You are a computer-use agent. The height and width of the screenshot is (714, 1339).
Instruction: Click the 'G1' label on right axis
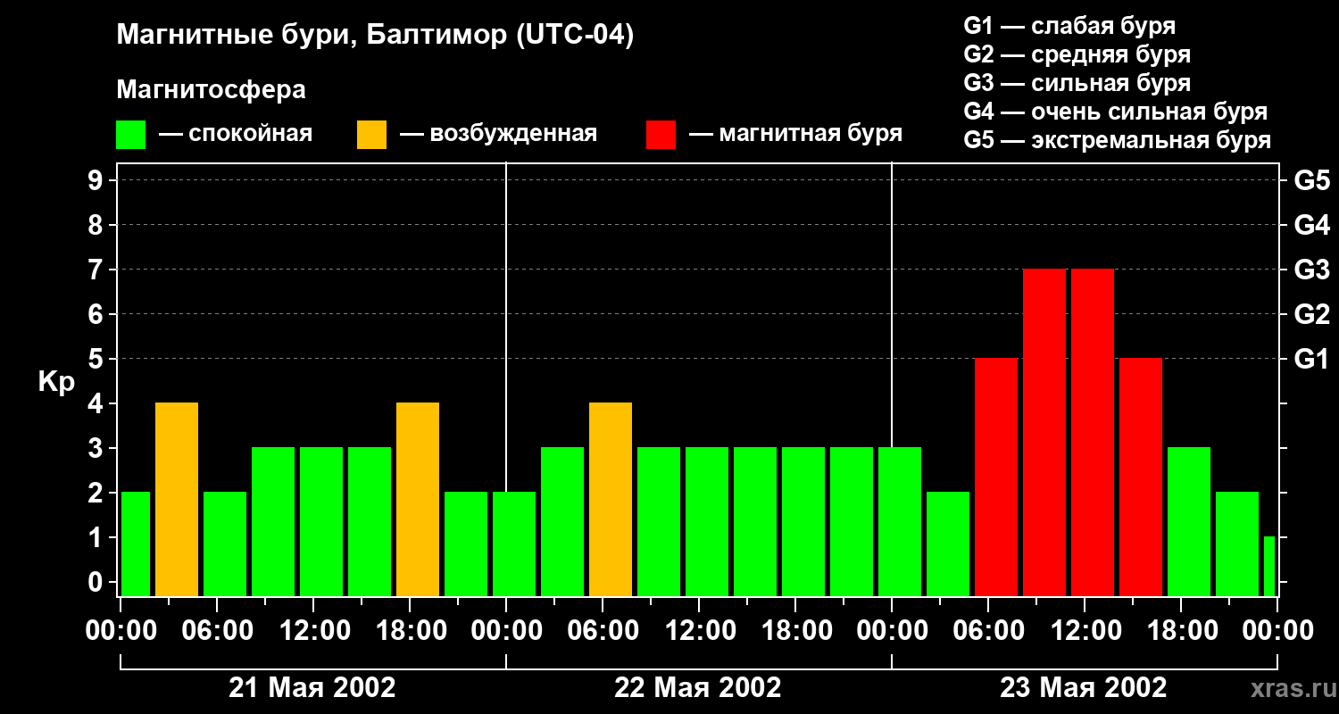tap(1311, 360)
